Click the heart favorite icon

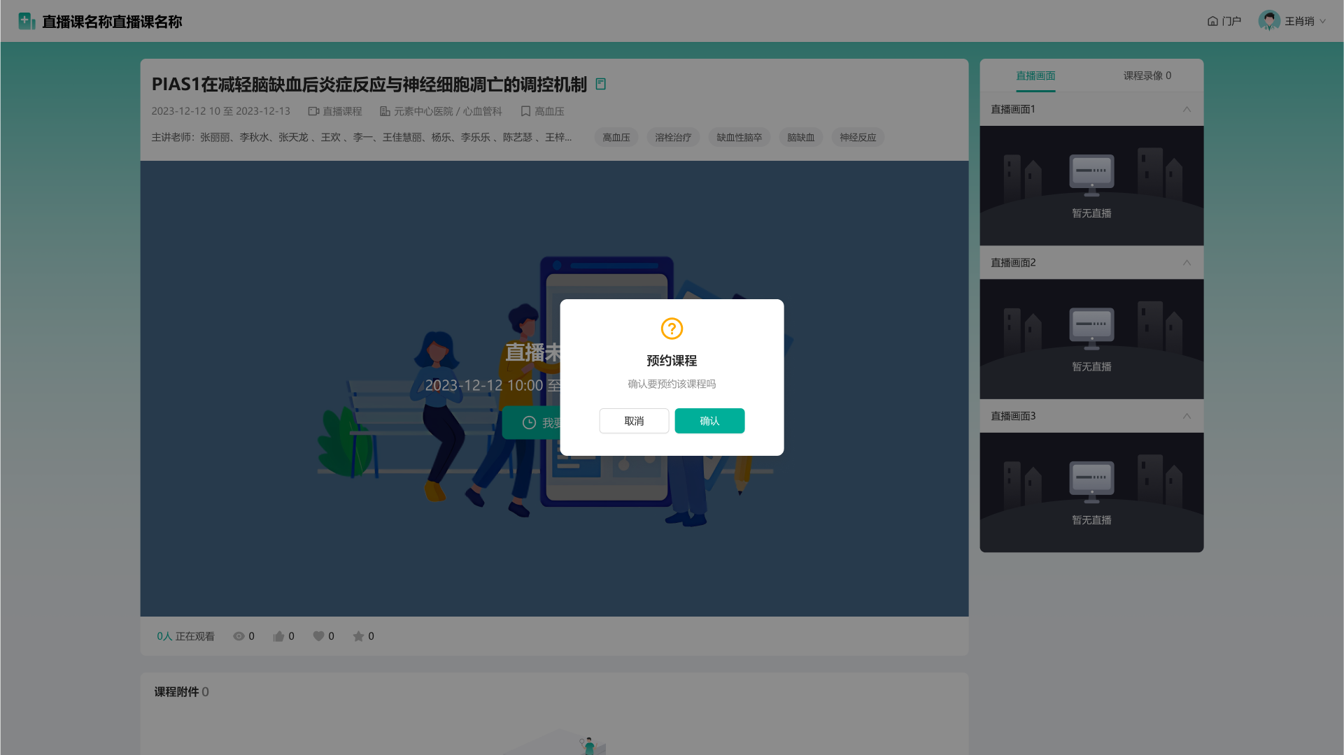(x=318, y=636)
